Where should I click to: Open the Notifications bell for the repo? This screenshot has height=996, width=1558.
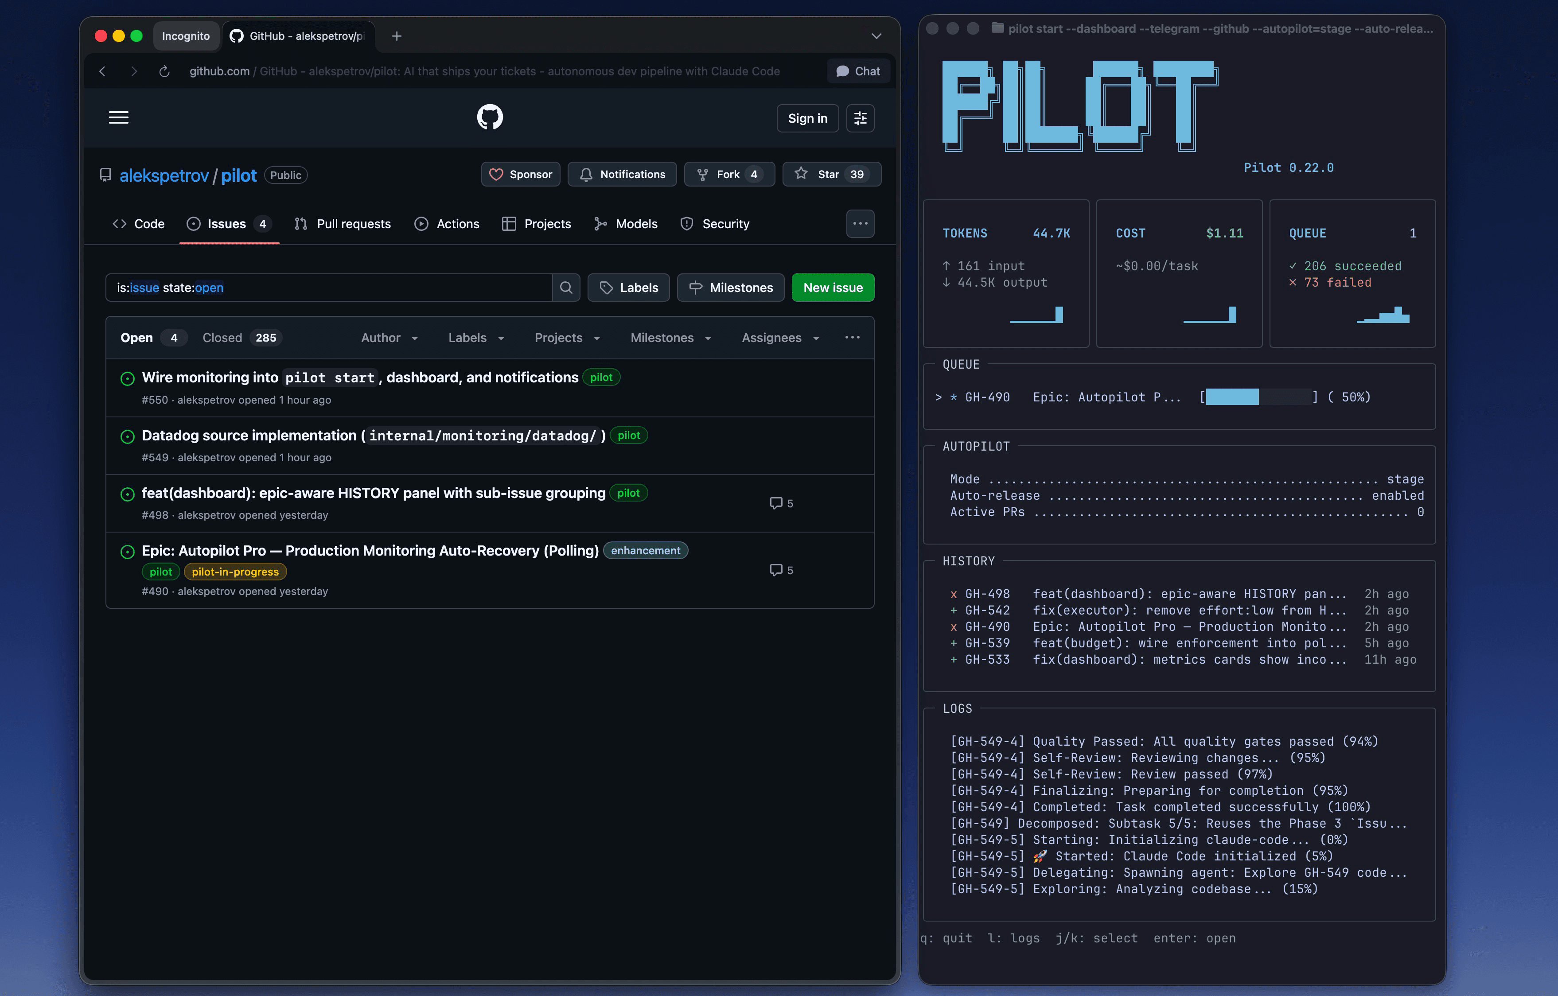pyautogui.click(x=586, y=174)
